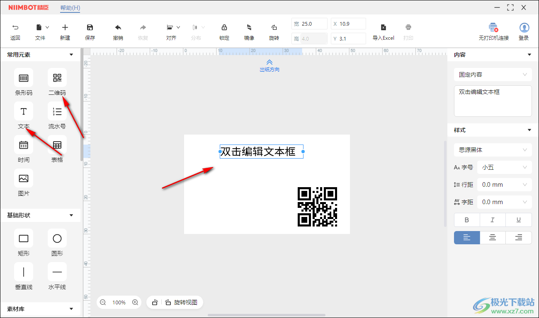Click the canvas horizontal scrollbar
This screenshot has height=318, width=539.
(267, 315)
